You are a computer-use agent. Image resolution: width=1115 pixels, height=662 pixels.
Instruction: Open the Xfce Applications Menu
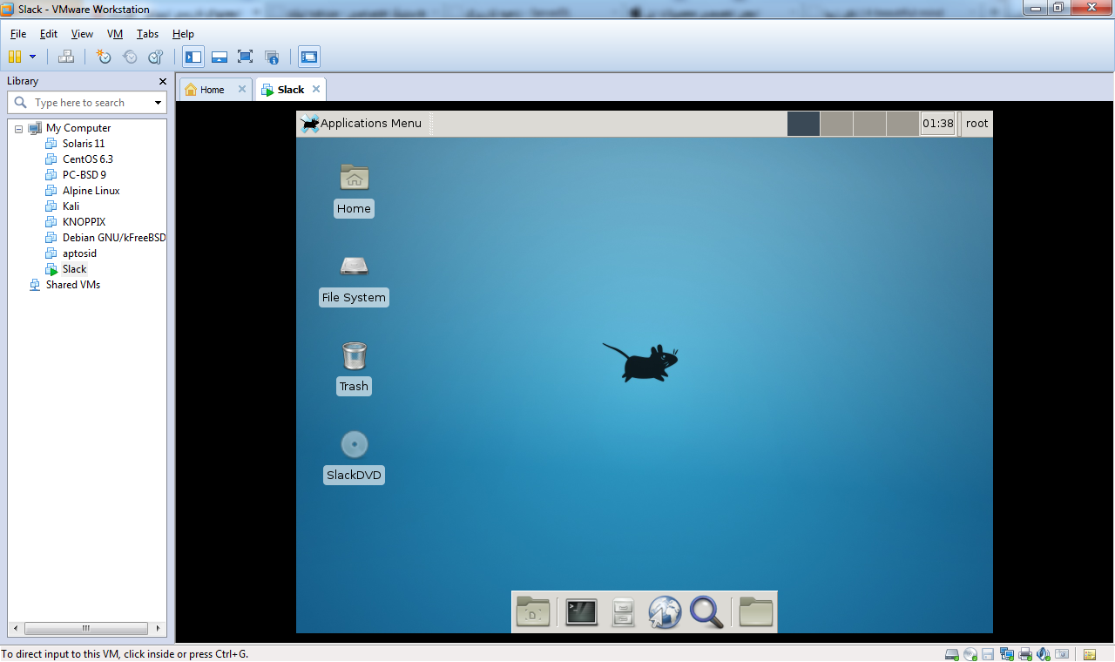point(362,124)
